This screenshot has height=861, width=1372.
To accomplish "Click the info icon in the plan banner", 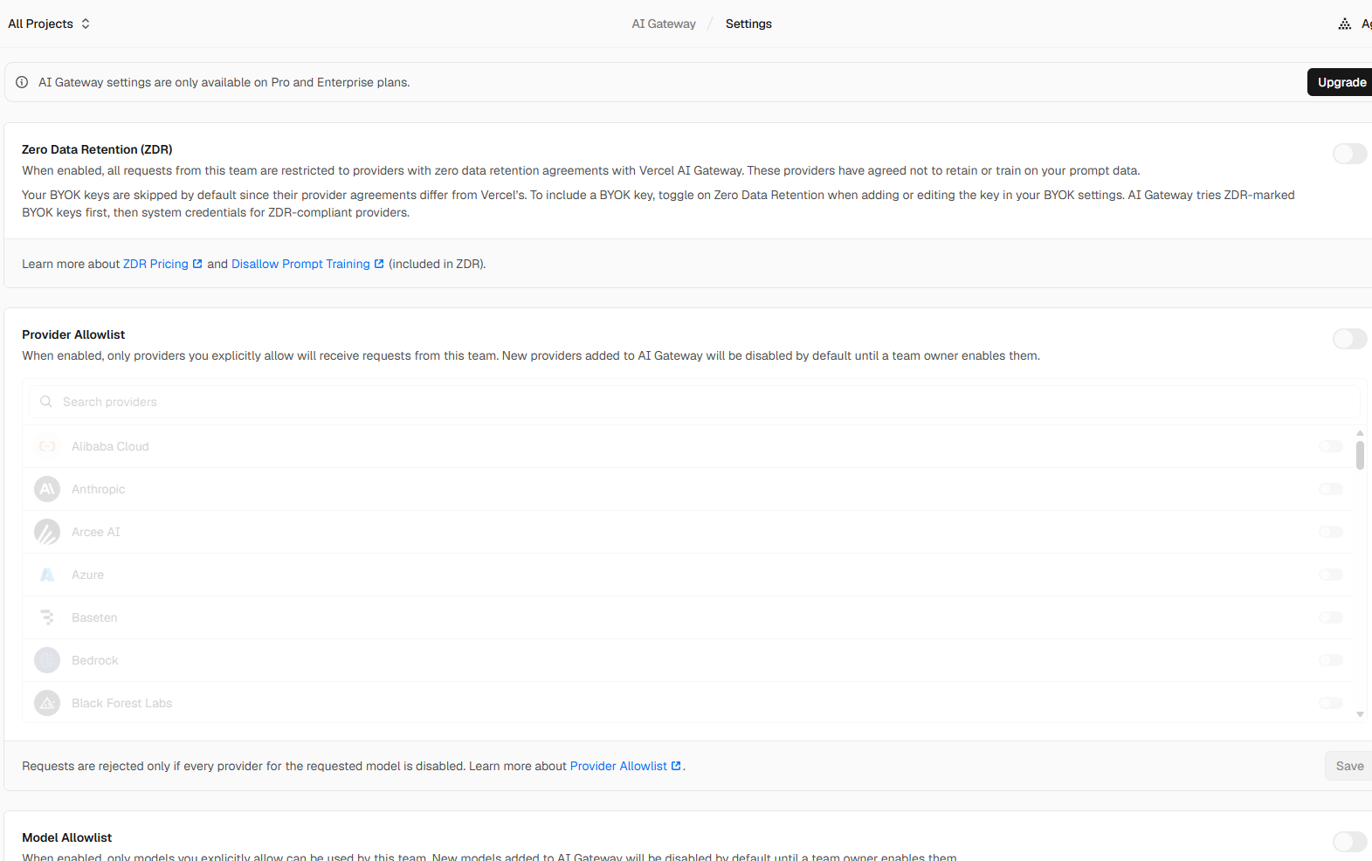I will tap(22, 82).
